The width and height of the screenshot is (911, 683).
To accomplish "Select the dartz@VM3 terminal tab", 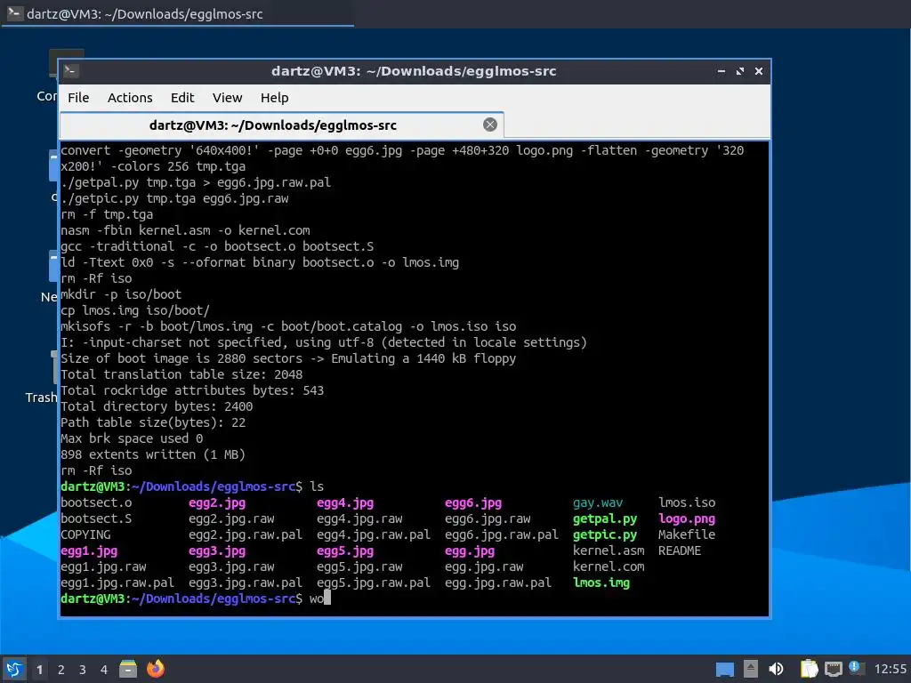I will coord(273,125).
